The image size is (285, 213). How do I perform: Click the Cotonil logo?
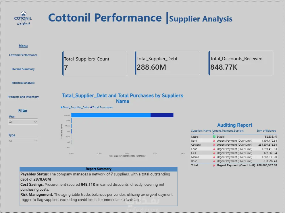click(x=23, y=18)
